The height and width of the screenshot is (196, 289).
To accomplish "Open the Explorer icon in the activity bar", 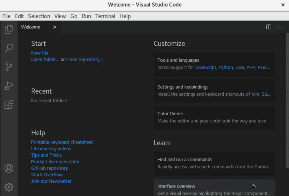I will click(9, 29).
